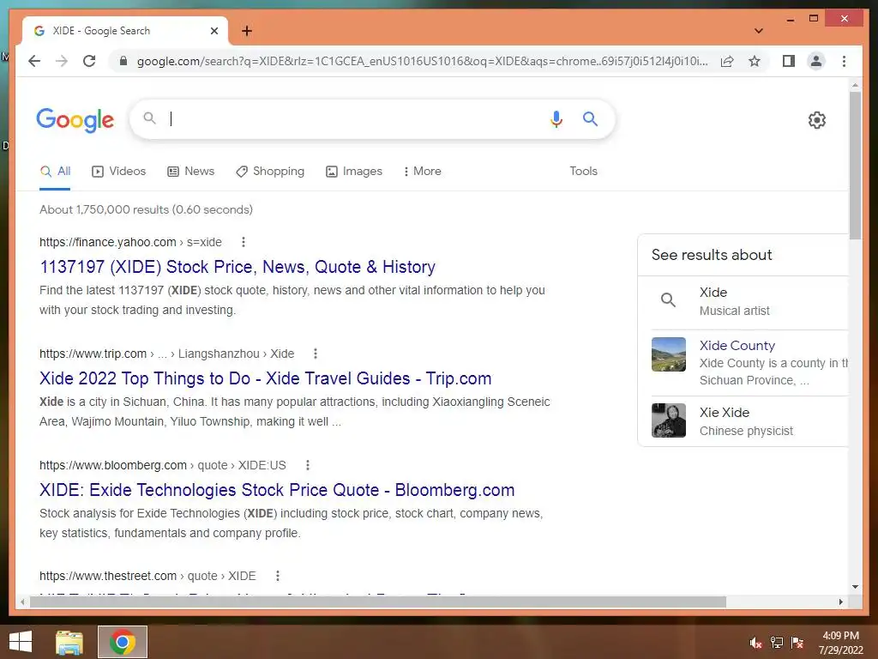View site info via lock icon
The height and width of the screenshot is (659, 878).
coord(123,61)
